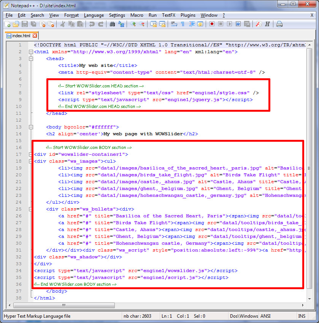The width and height of the screenshot is (319, 323).
Task: Redo the edit via toolbar arrow
Action: pyautogui.click(x=100, y=24)
